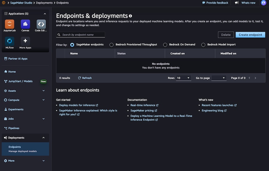Screen dimensions: 269x171
Task: Click the Compute chip icon
Action: coord(5,100)
